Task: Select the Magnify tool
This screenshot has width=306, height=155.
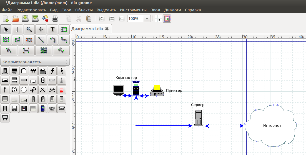Action: pos(29,29)
